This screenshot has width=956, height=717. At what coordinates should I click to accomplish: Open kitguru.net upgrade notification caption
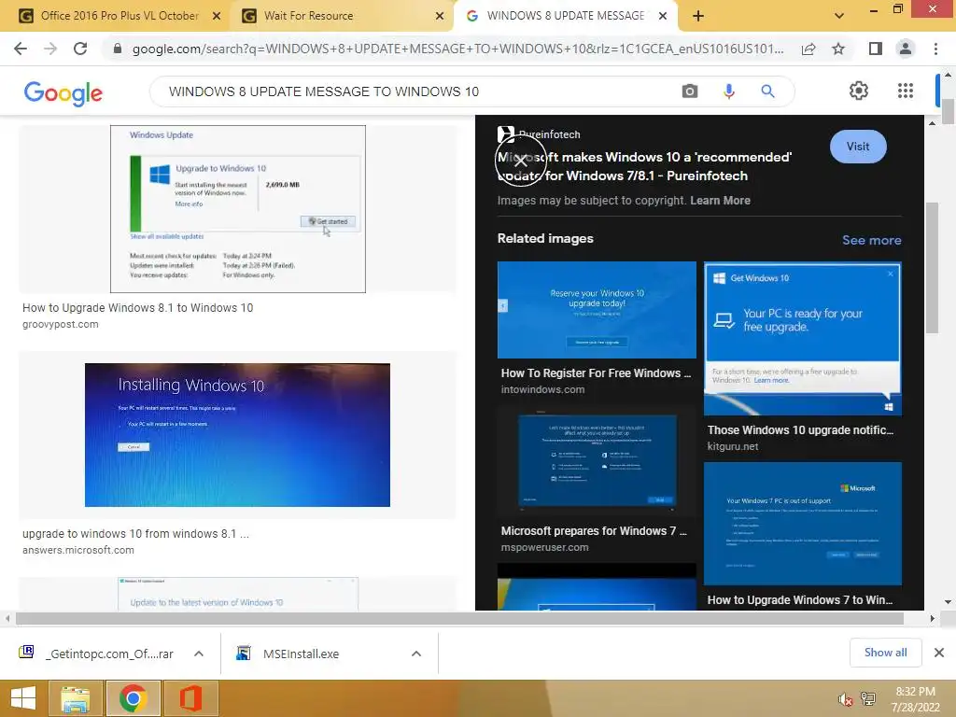pyautogui.click(x=800, y=430)
